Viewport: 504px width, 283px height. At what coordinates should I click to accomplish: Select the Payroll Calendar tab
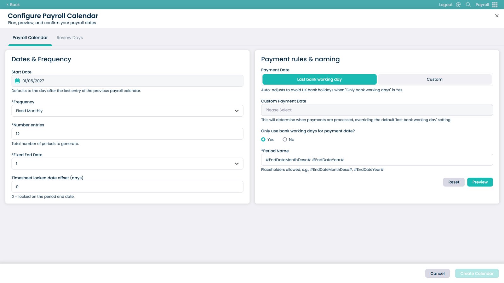[x=30, y=38]
